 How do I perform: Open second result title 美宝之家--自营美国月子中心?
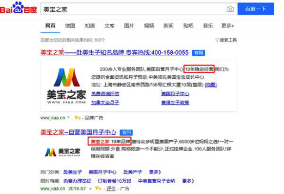coord(78,132)
